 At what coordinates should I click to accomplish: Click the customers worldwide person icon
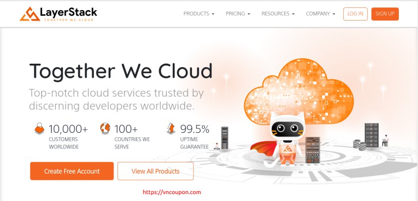pyautogui.click(x=40, y=128)
